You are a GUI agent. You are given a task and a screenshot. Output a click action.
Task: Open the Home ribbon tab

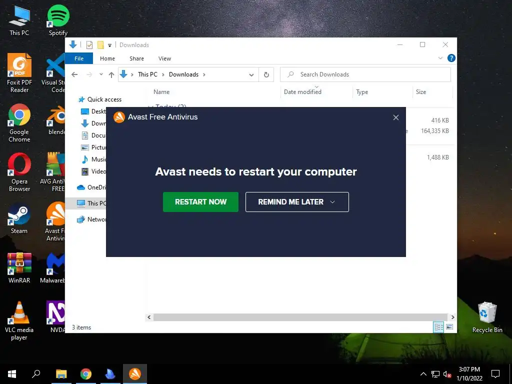[x=107, y=58]
